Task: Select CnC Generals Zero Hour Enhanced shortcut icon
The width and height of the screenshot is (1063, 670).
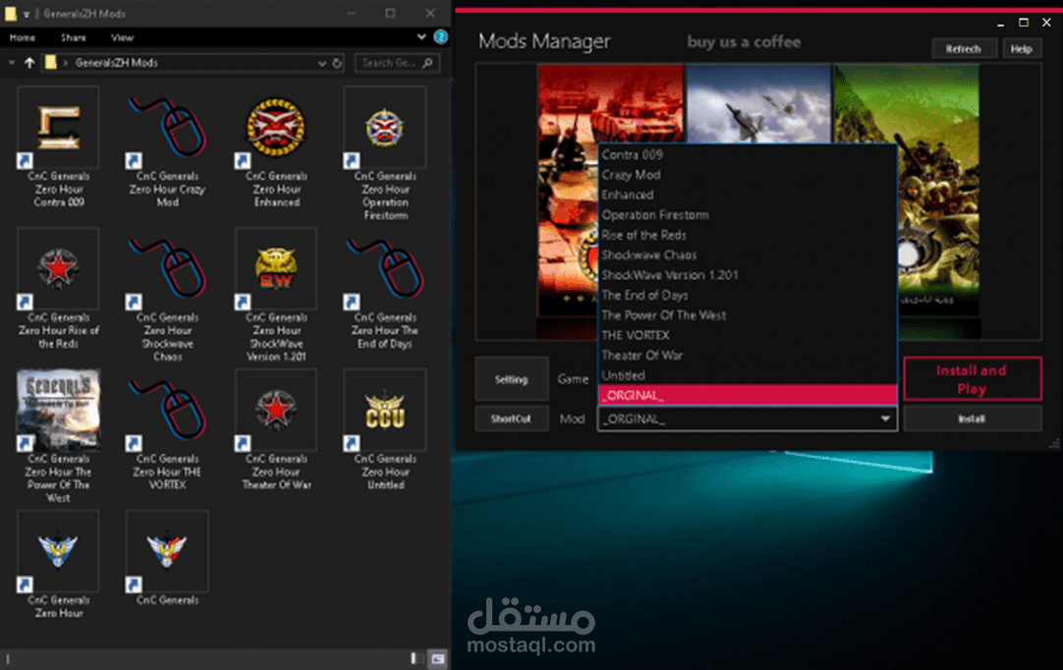Action: click(x=276, y=128)
